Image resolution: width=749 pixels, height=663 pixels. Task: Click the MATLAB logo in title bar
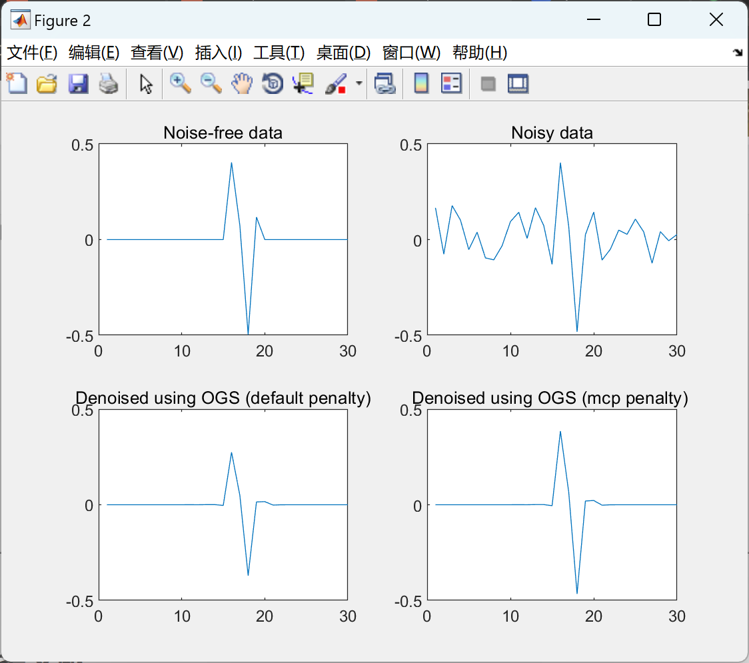click(21, 20)
